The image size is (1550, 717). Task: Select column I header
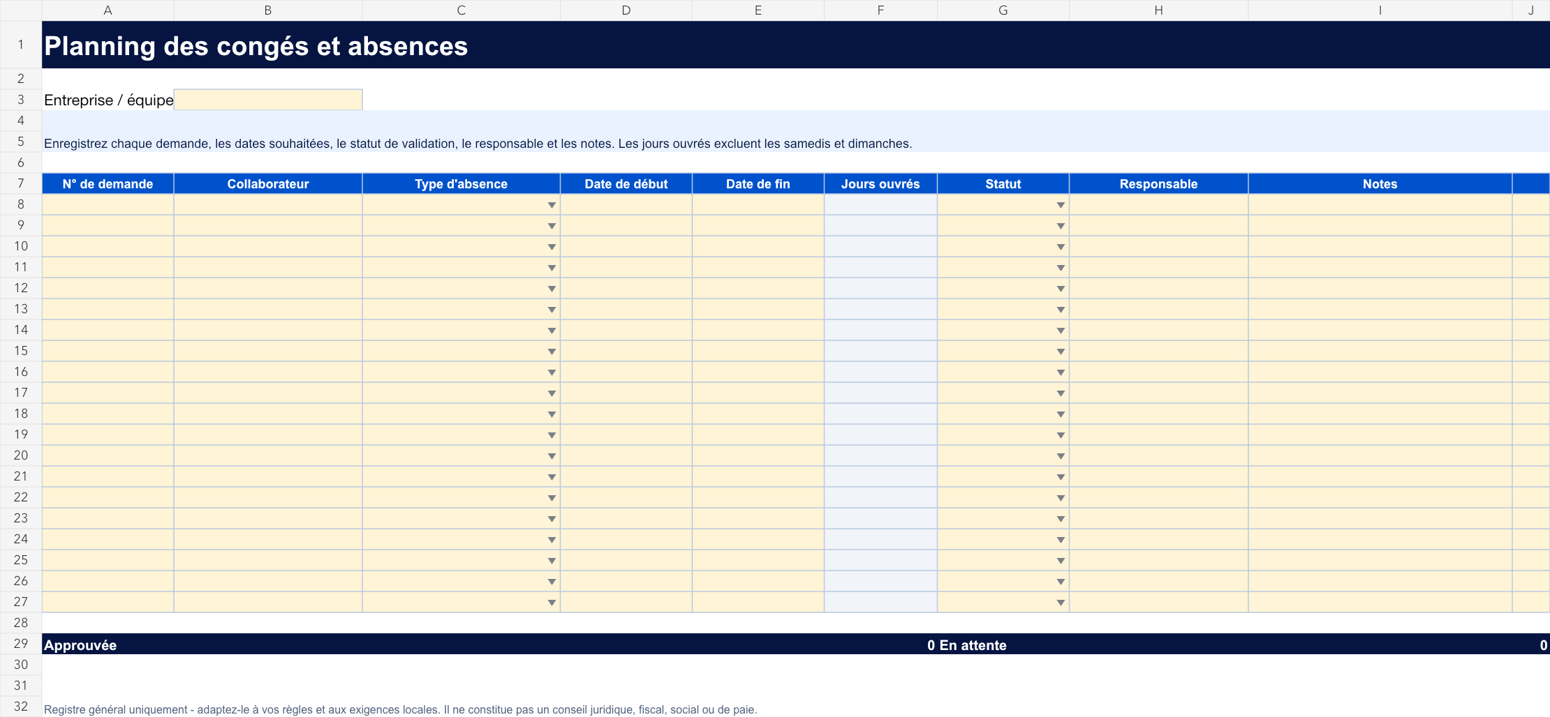pyautogui.click(x=1380, y=10)
